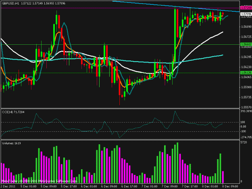Click the 1.56725 price scale value

[246, 37]
